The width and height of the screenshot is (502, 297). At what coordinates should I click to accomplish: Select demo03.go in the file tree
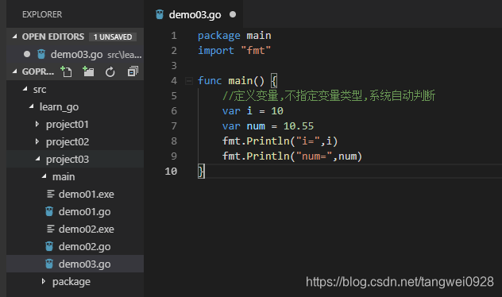84,264
